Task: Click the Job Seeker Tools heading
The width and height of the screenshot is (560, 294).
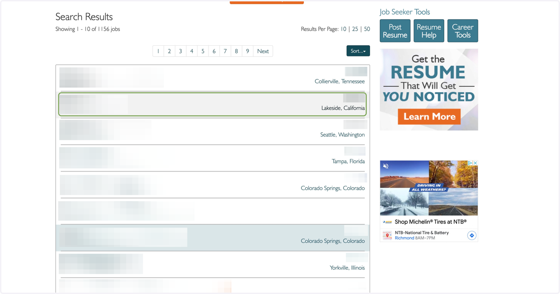Action: (x=405, y=12)
